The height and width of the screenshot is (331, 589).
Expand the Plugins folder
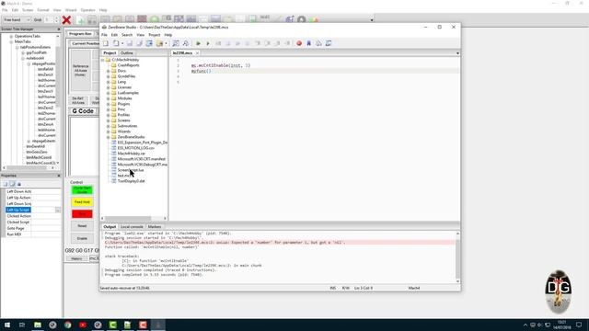pyautogui.click(x=109, y=104)
